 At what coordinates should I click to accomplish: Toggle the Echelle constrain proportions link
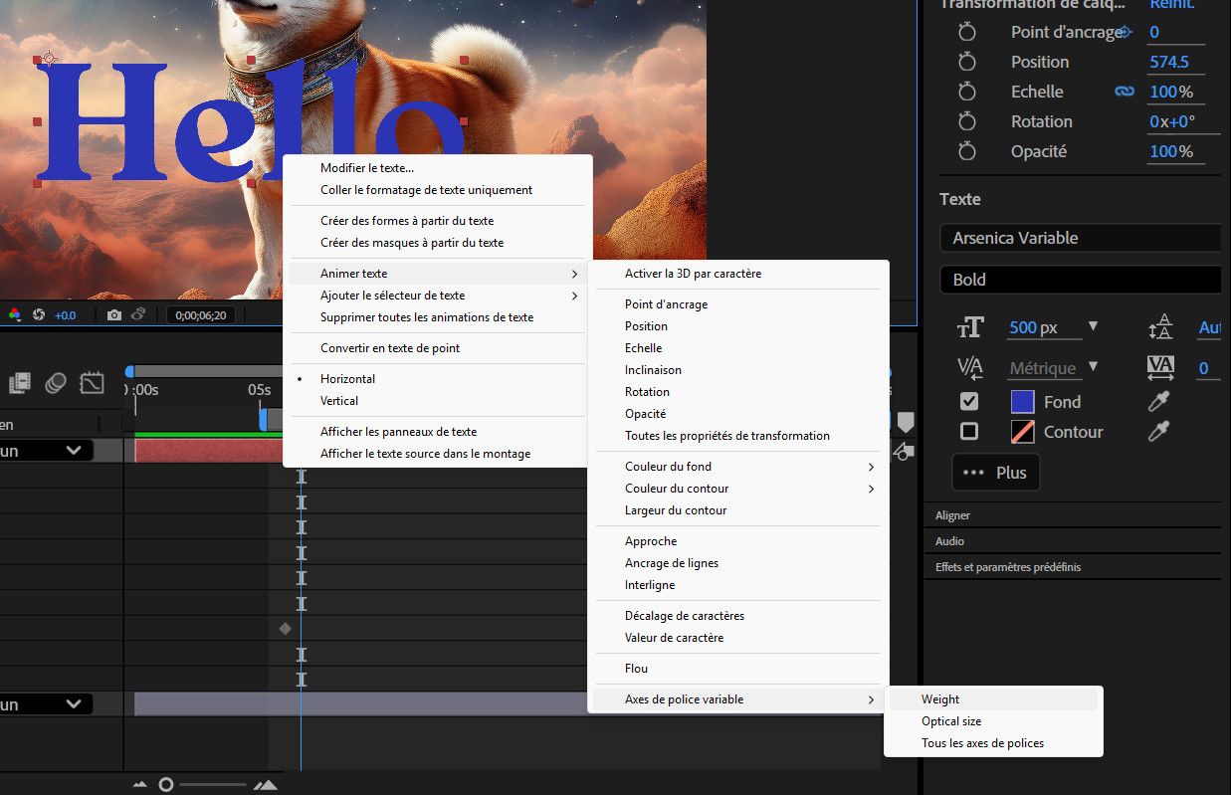pos(1124,91)
